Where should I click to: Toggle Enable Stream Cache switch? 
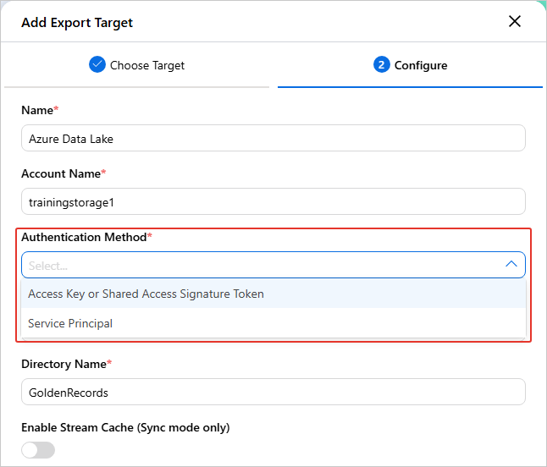tap(38, 450)
